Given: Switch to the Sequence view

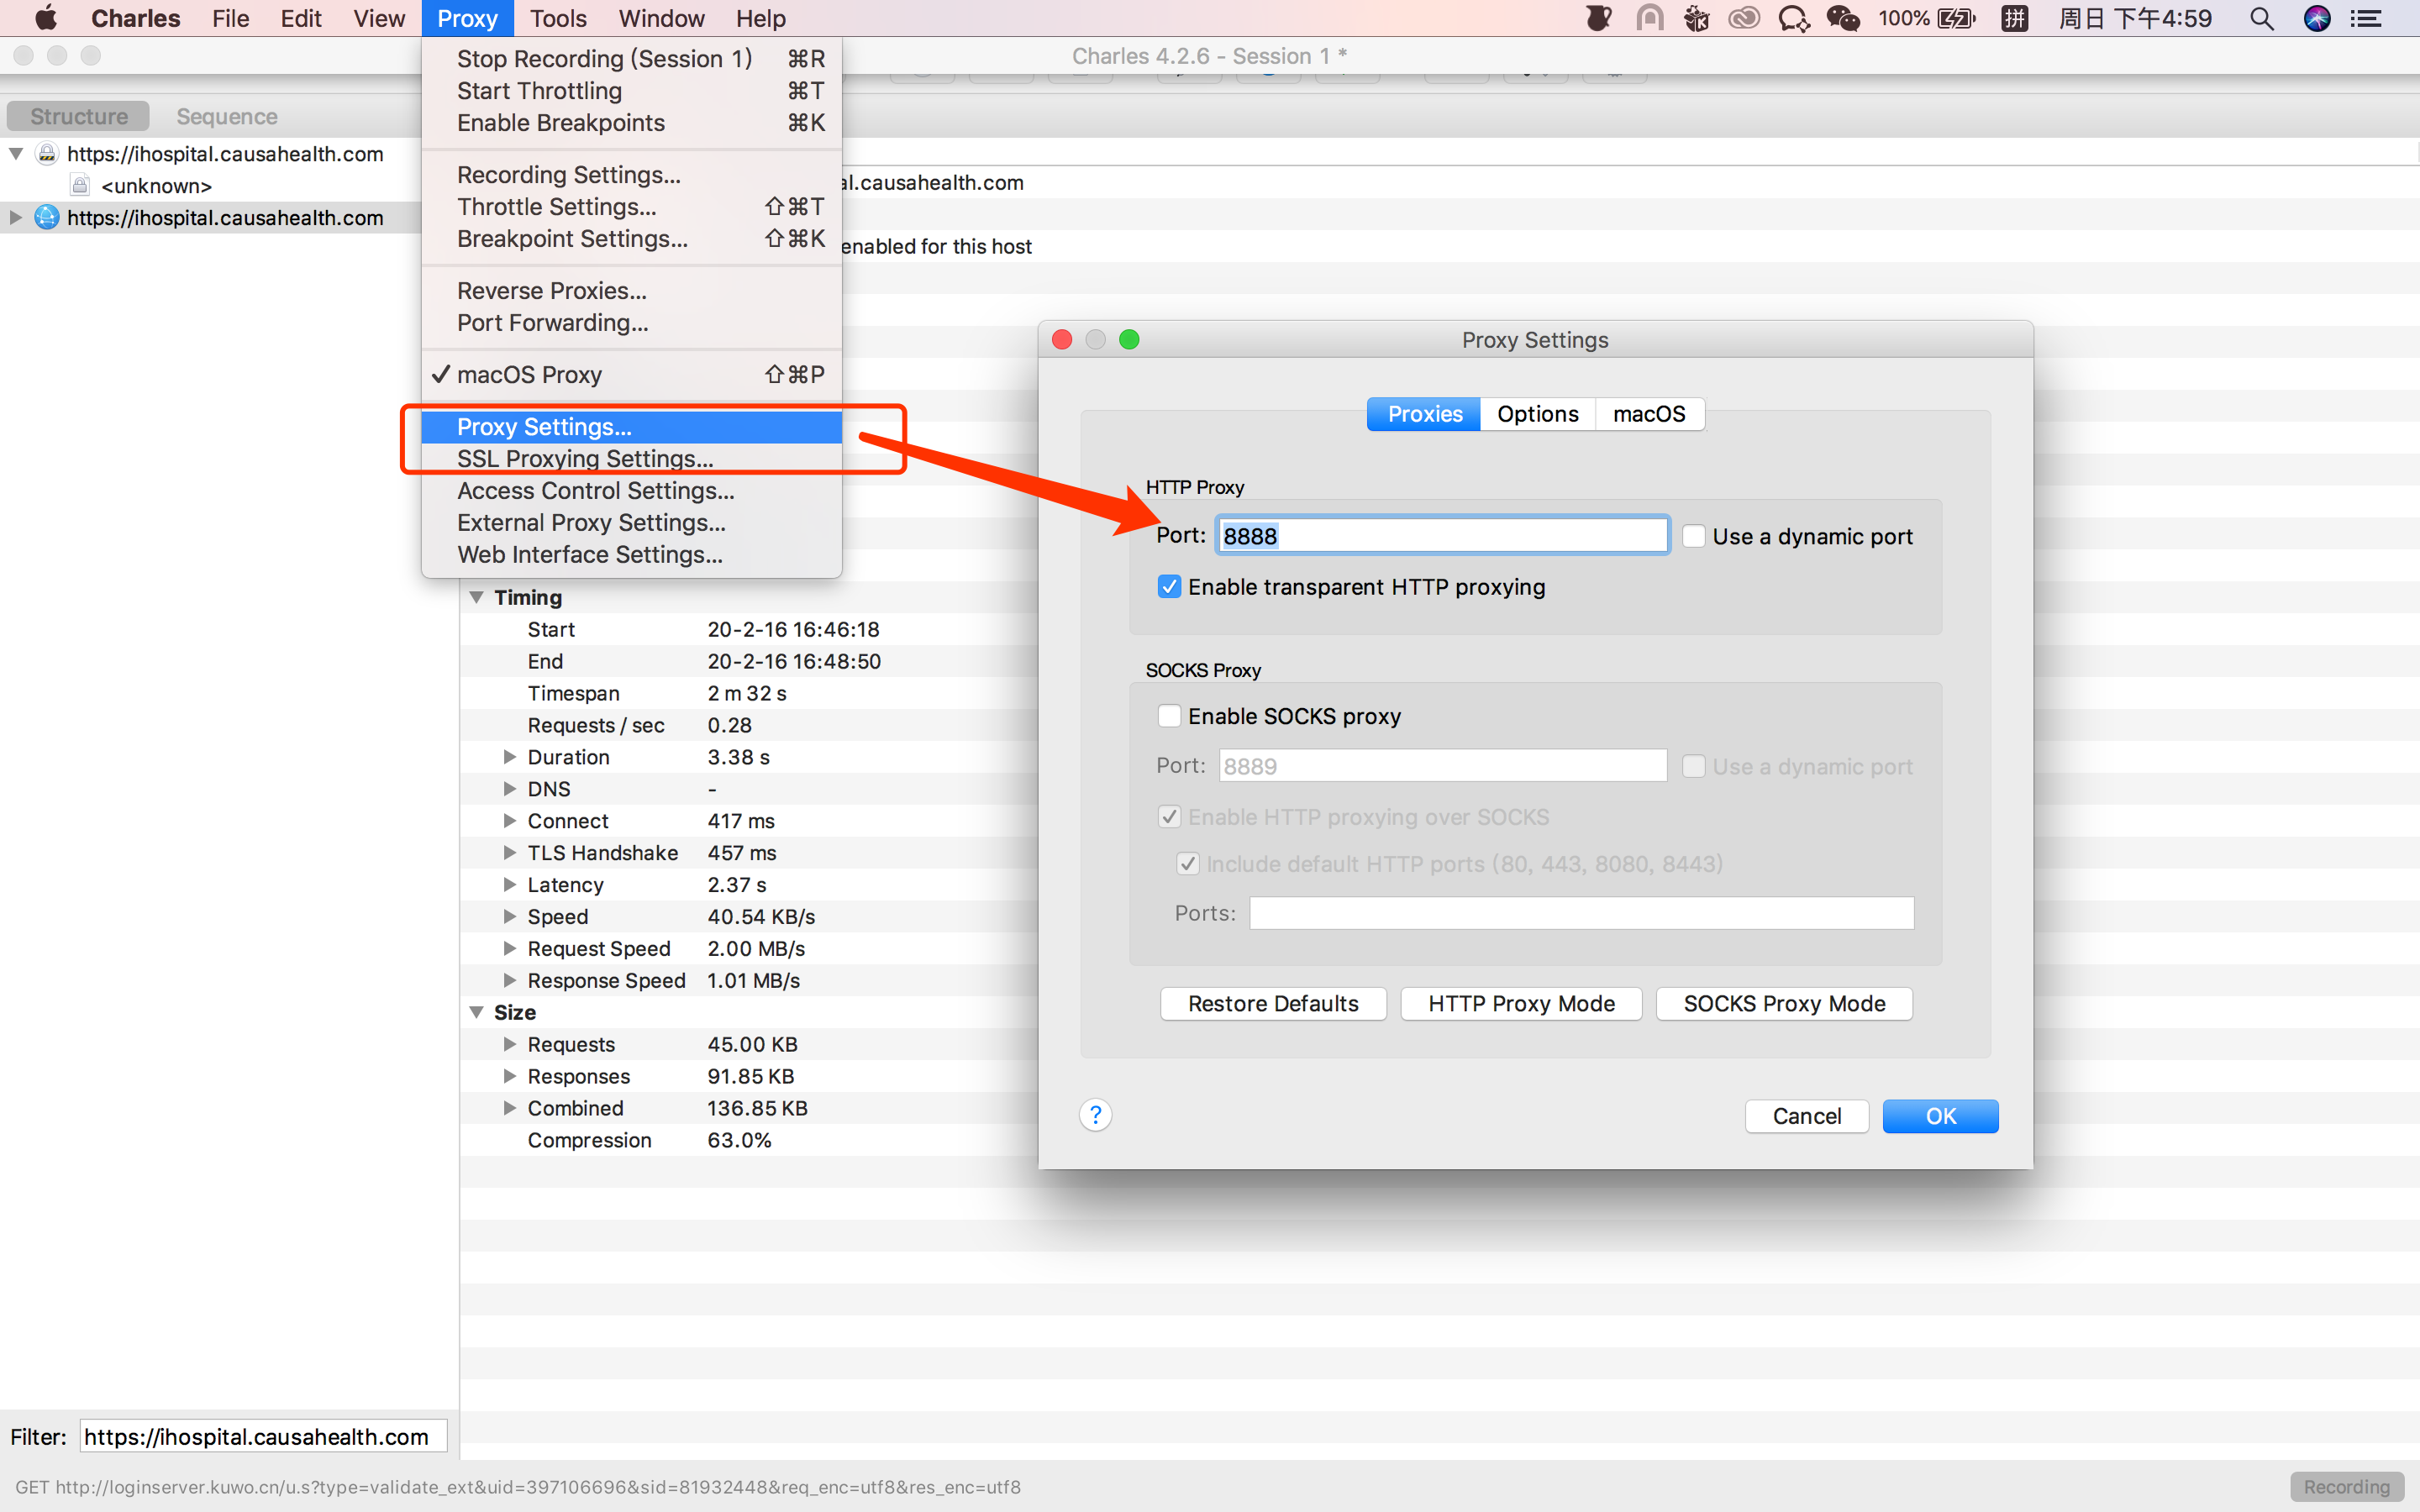Looking at the screenshot, I should [x=227, y=116].
